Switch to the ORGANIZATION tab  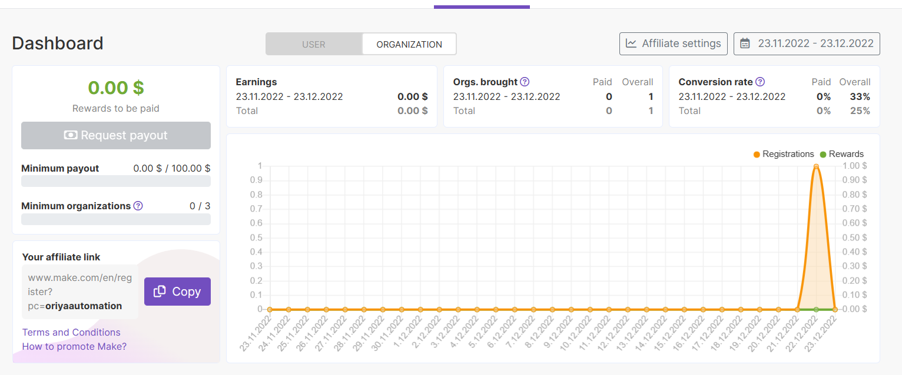click(x=409, y=44)
